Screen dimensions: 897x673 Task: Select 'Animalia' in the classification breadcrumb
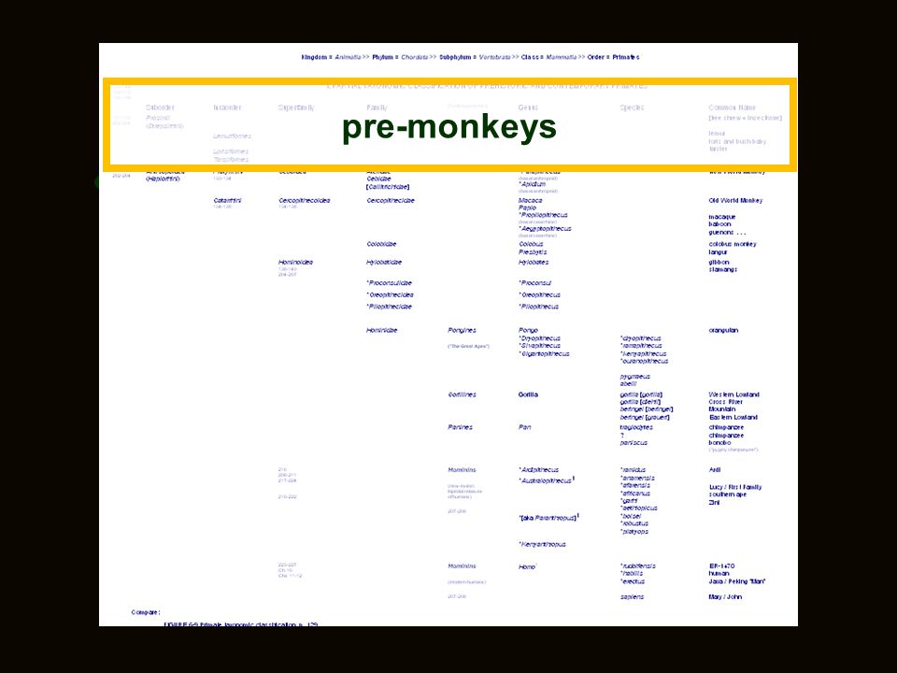[348, 57]
